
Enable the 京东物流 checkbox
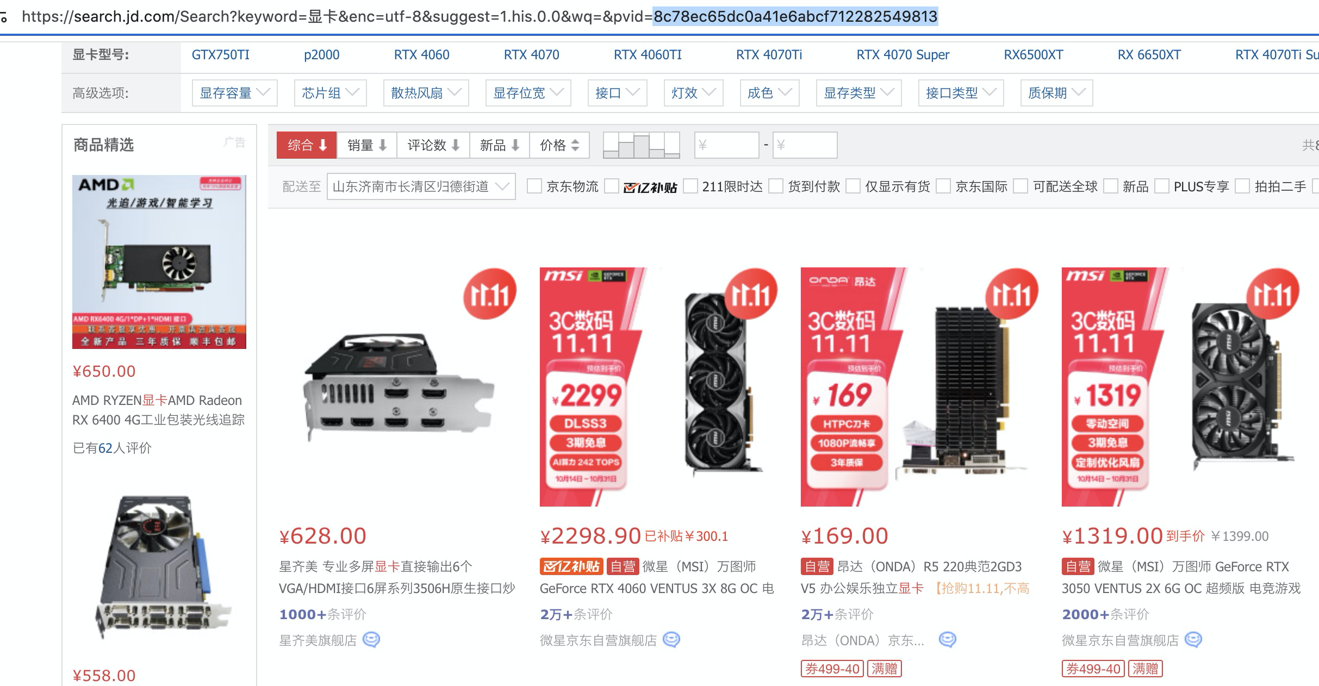click(x=534, y=186)
